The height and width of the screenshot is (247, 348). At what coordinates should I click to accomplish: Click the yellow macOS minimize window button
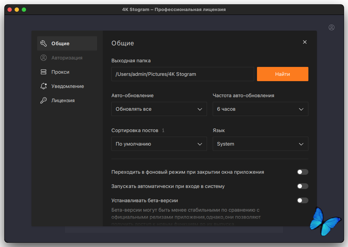point(17,10)
